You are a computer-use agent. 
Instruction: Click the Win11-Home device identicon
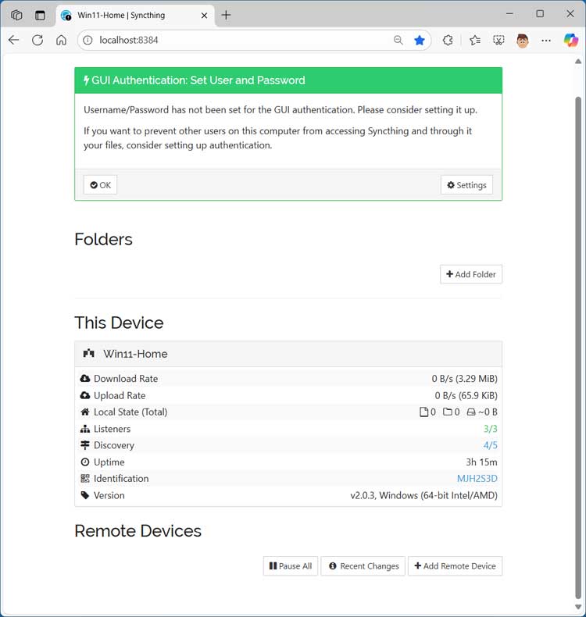tap(88, 353)
